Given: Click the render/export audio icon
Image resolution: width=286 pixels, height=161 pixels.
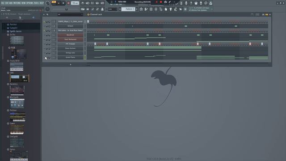Looking at the screenshot, I should (201, 3).
